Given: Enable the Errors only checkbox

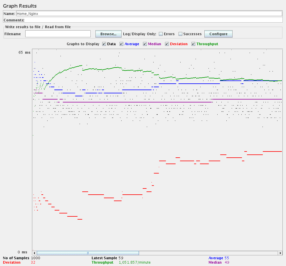Looking at the screenshot, I should pos(161,34).
